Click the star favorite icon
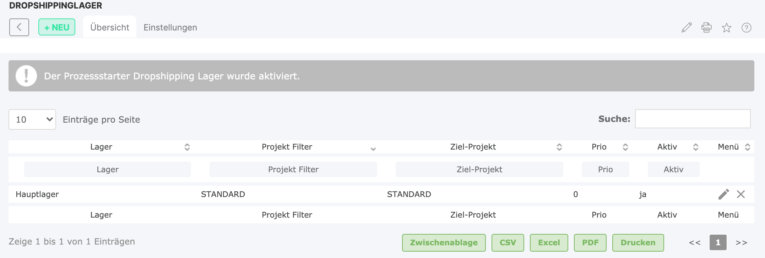The width and height of the screenshot is (765, 258). pyautogui.click(x=726, y=27)
